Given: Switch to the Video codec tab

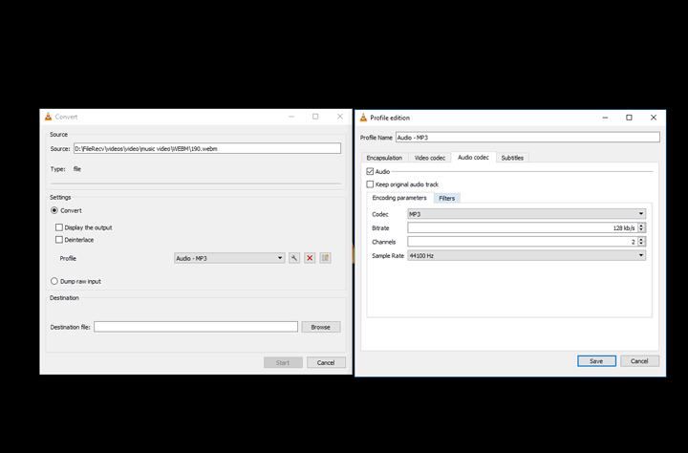Looking at the screenshot, I should pos(430,158).
